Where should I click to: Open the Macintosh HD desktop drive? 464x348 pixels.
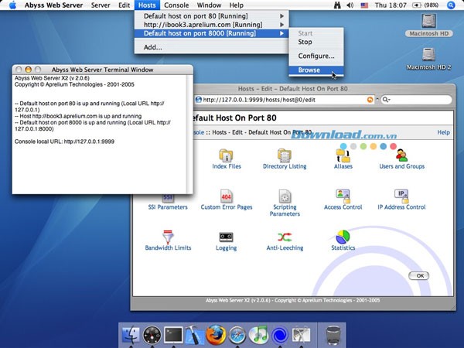tap(428, 25)
